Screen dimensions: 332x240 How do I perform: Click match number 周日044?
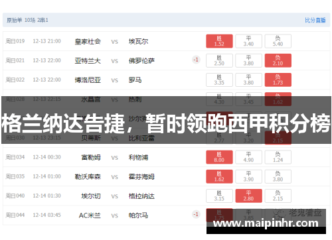[15, 215]
